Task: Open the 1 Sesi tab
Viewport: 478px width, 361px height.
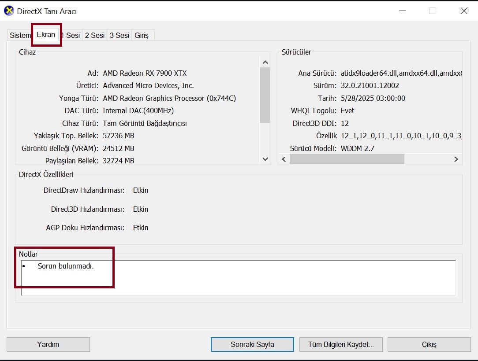Action: coord(71,35)
